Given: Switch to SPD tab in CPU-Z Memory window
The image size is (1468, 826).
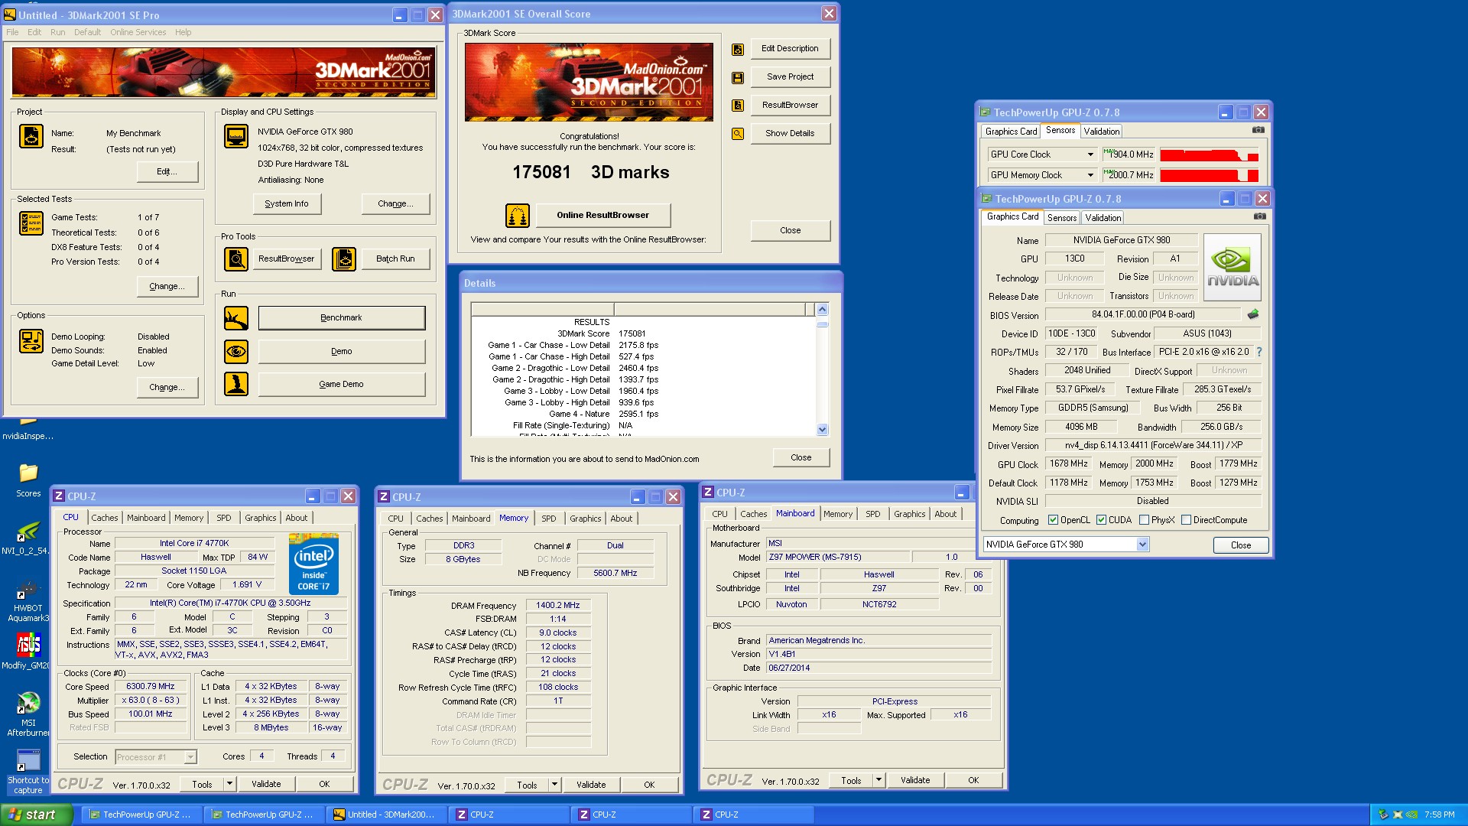Looking at the screenshot, I should tap(549, 519).
